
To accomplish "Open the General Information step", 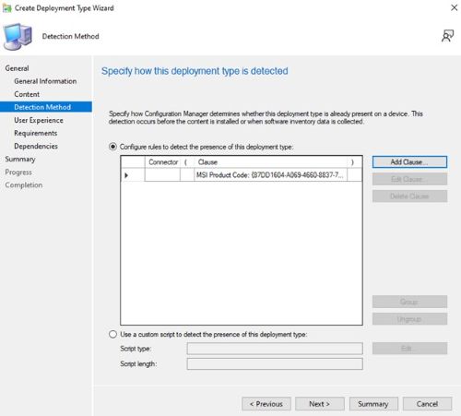I will click(45, 81).
